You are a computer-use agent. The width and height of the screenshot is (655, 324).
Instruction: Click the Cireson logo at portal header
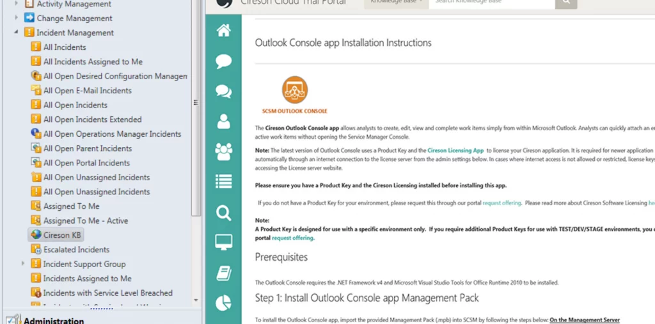click(x=223, y=3)
